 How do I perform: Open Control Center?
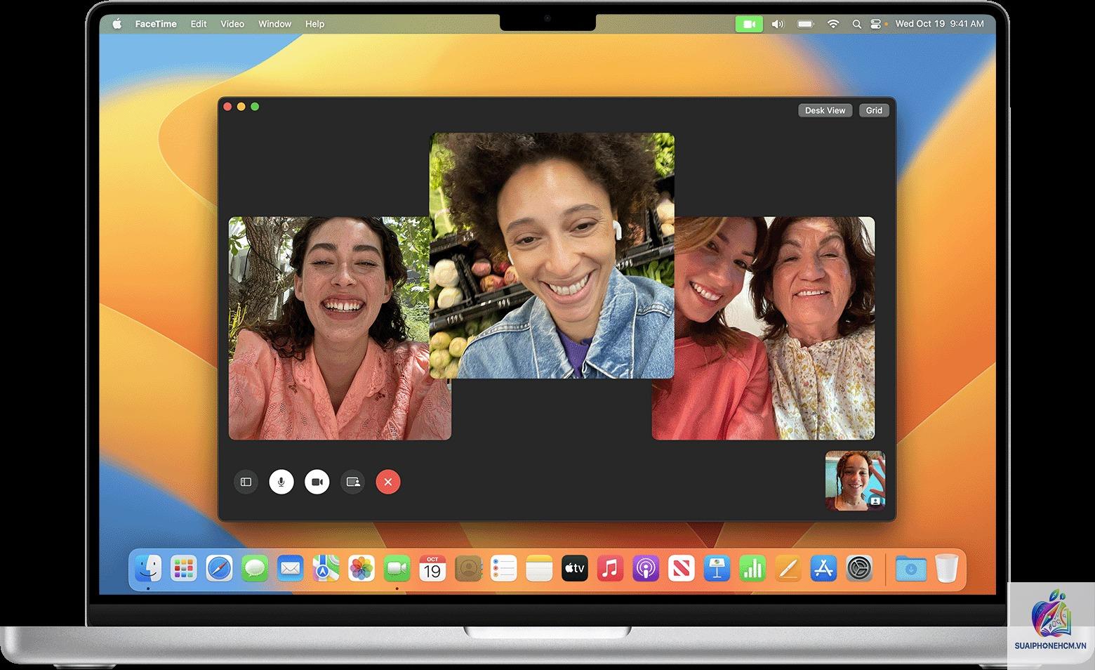coord(876,24)
